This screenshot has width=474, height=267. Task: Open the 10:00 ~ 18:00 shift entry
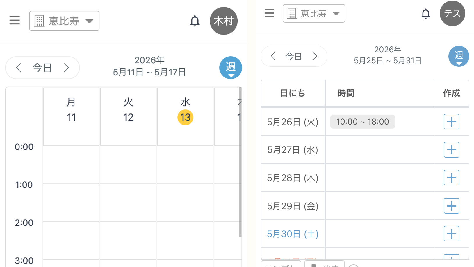[363, 122]
